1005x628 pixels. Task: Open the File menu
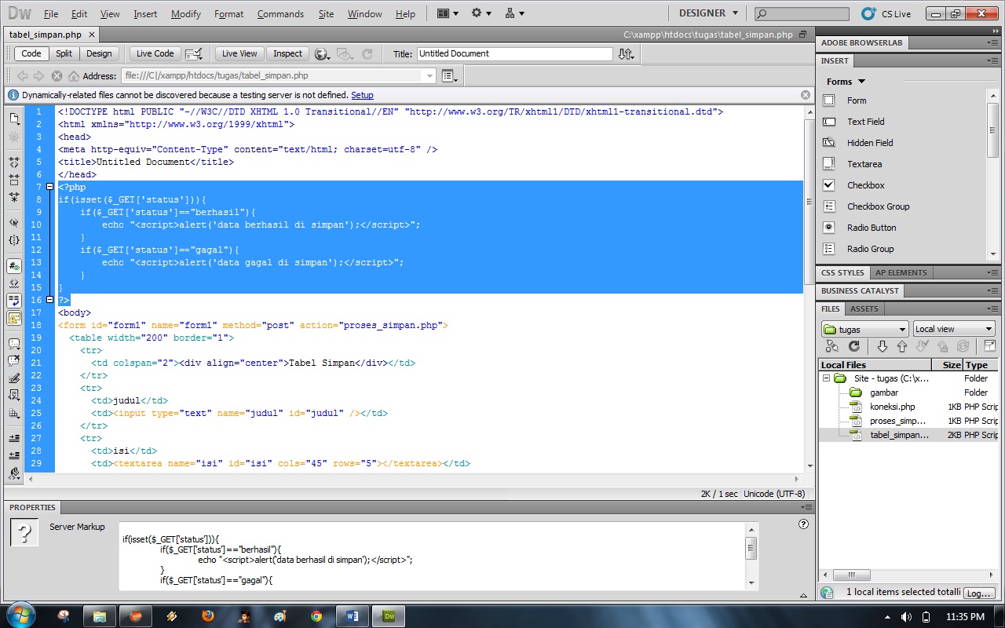tap(51, 14)
